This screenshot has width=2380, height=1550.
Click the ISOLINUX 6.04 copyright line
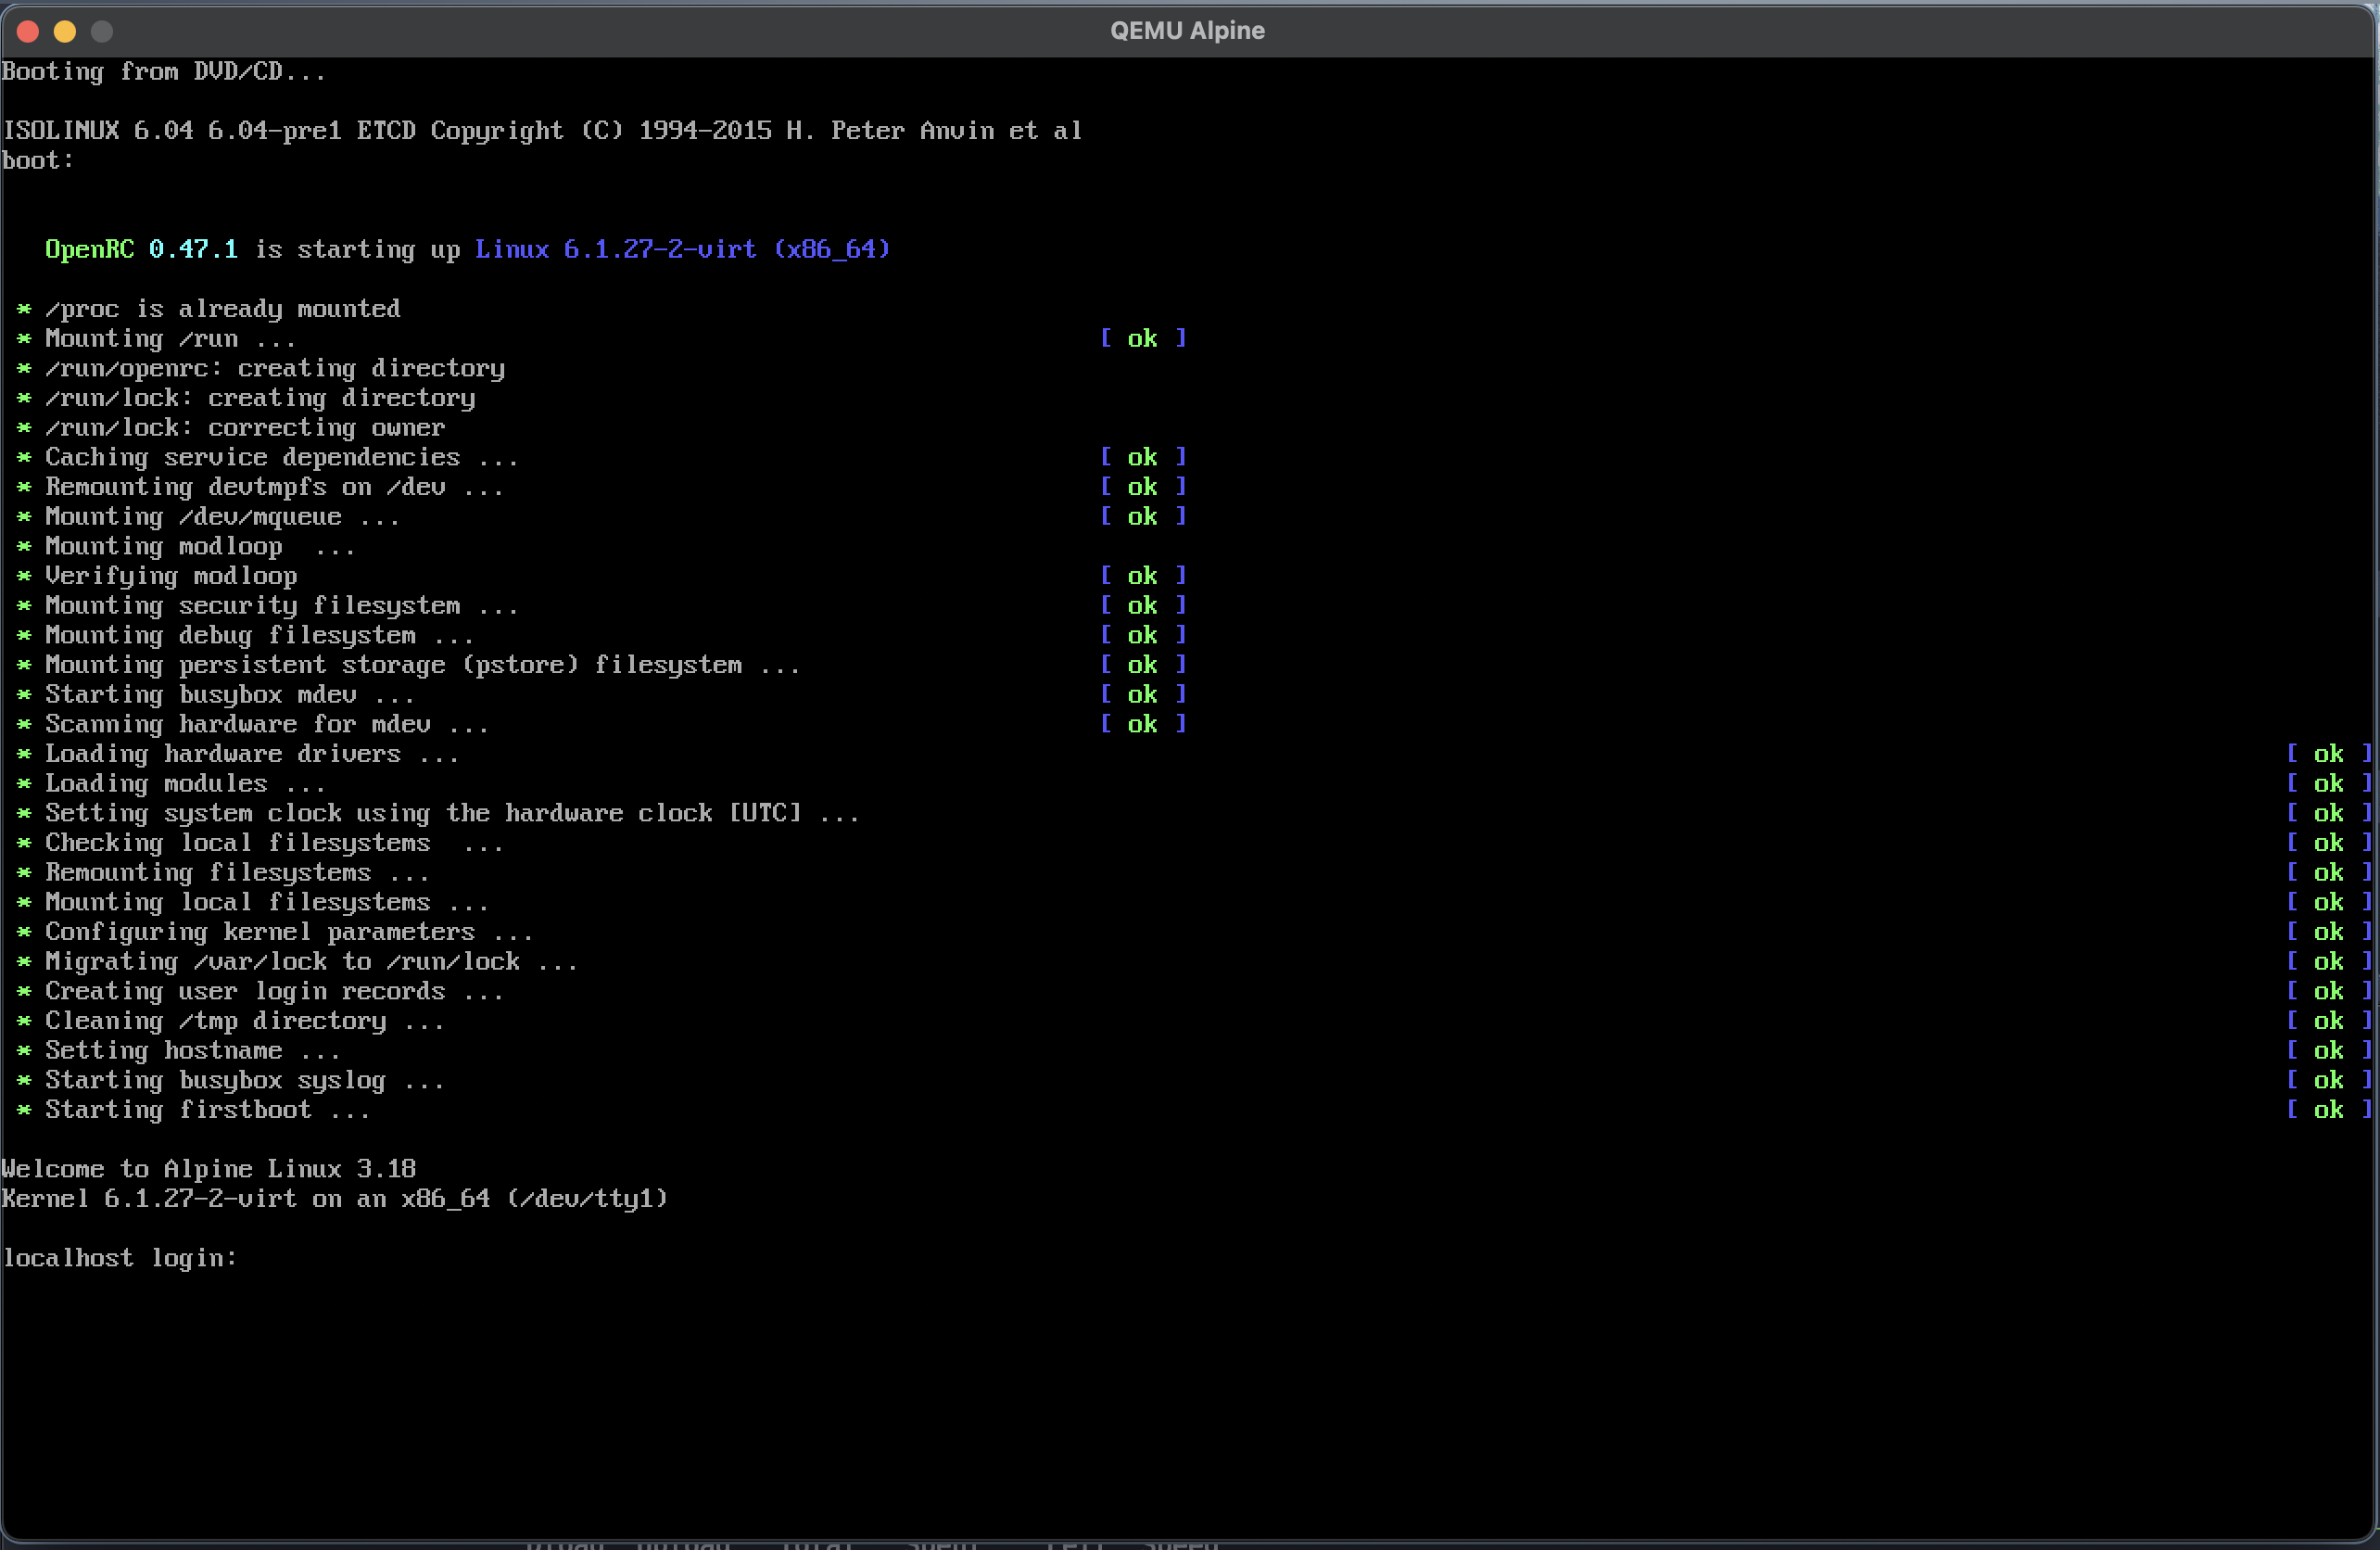[x=542, y=131]
